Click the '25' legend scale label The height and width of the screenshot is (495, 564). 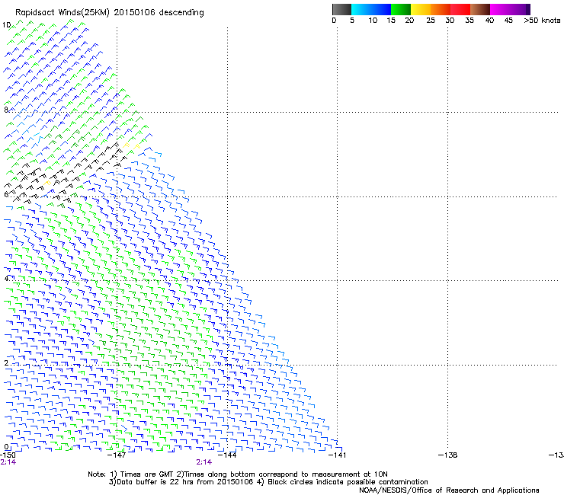click(431, 21)
